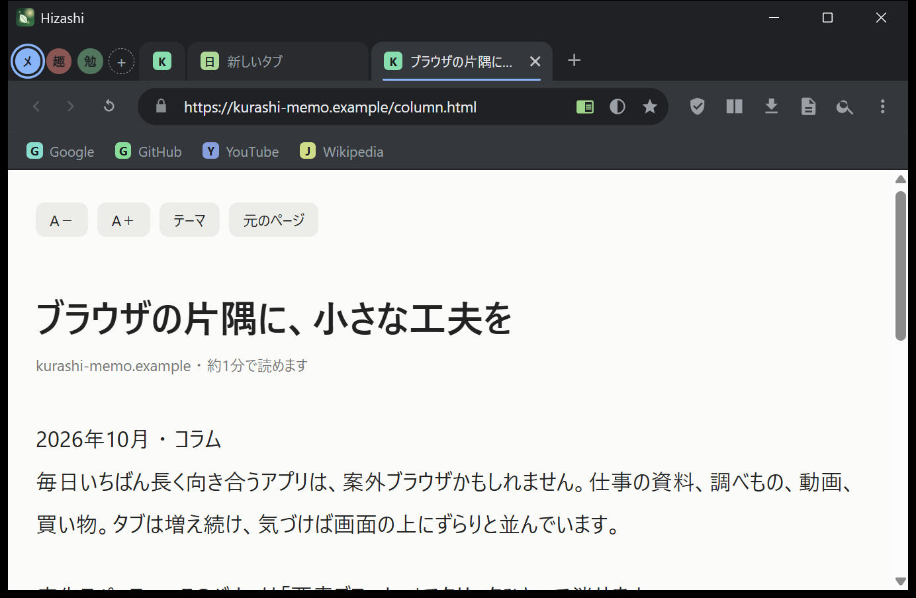Switch to the 趣 workspace circle
This screenshot has height=598, width=916.
[x=59, y=62]
